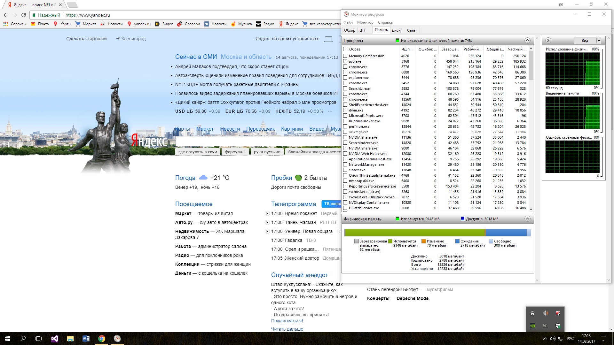Screen dimensions: 614x345
Task: Collapse the Процессы section
Action: pyautogui.click(x=527, y=41)
